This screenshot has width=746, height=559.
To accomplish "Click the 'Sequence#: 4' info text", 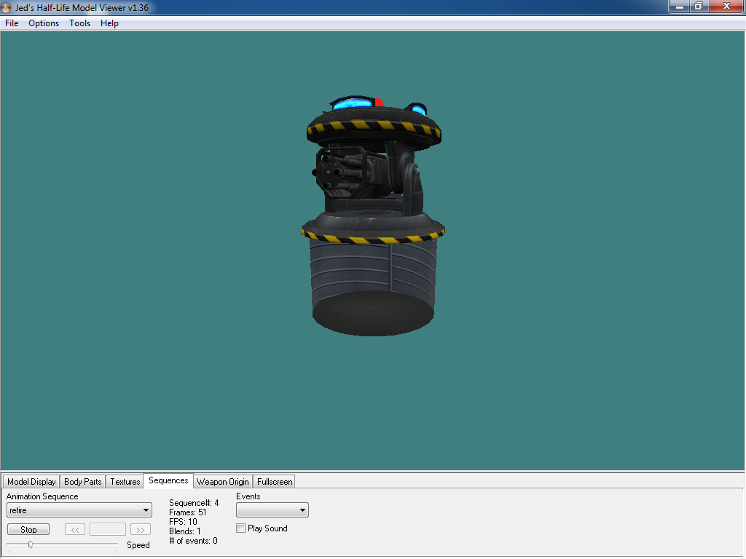I will (194, 503).
